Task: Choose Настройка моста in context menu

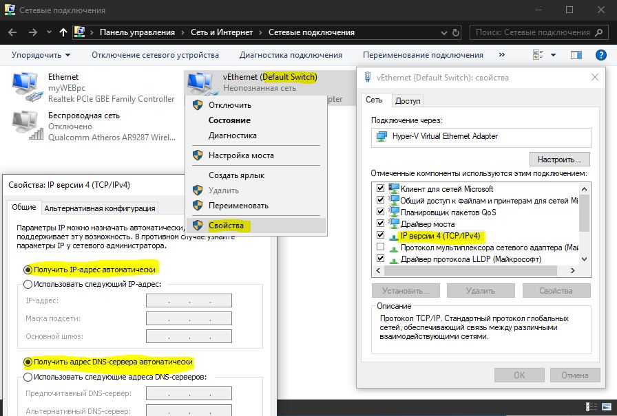Action: tap(255, 155)
